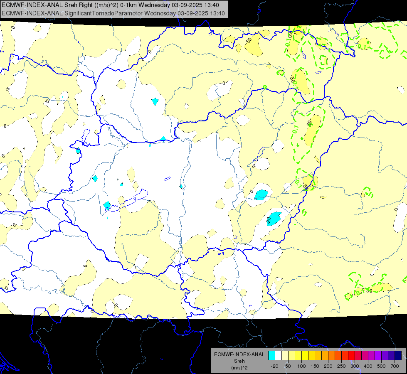Click the orange swatch right of 200
The width and height of the screenshot is (407, 374).
click(332, 355)
